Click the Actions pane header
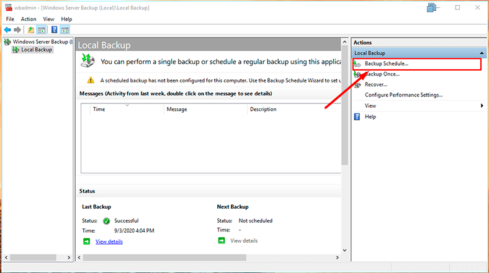 click(x=419, y=43)
